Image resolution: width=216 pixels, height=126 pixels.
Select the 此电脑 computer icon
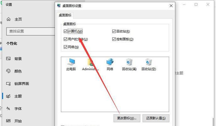71,62
